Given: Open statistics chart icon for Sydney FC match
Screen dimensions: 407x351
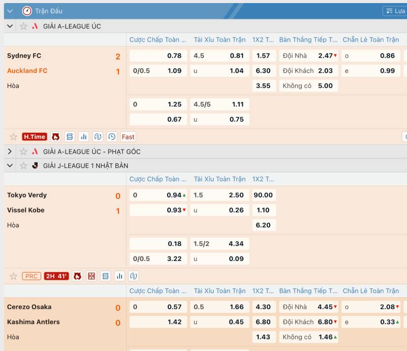Looking at the screenshot, I should [x=84, y=137].
